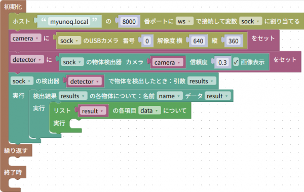Open result dropdown in リスト block
Image resolution: width=304 pixels, height=192 pixels.
coord(93,111)
